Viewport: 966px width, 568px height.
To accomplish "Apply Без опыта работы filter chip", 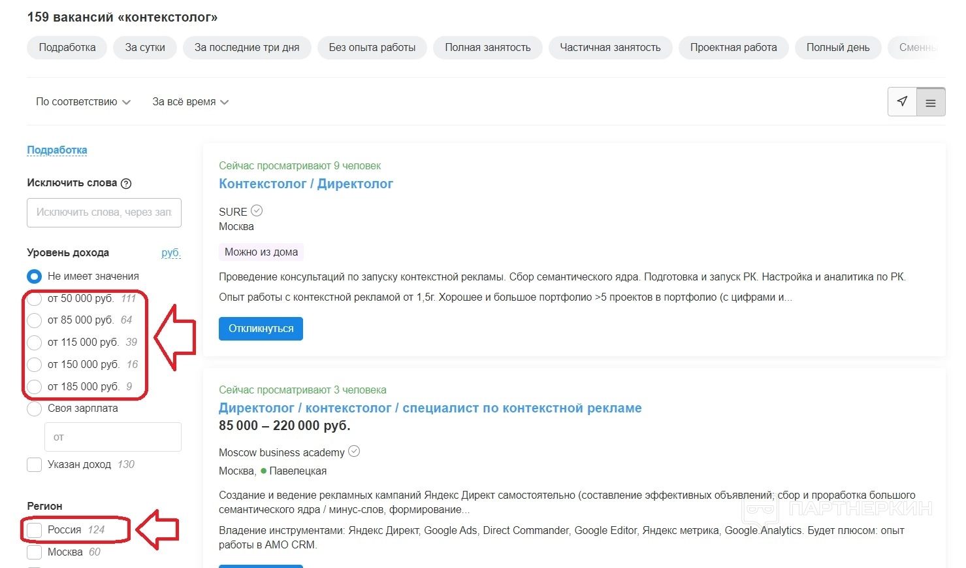I will [372, 48].
